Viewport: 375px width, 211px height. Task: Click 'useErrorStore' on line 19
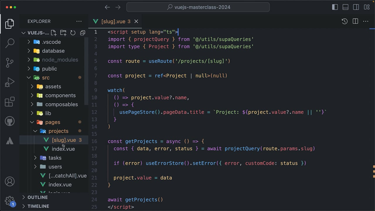(165, 163)
